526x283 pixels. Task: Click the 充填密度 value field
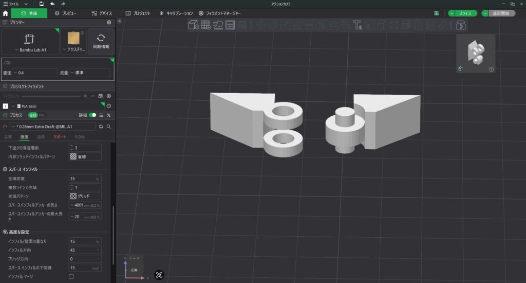pos(85,179)
